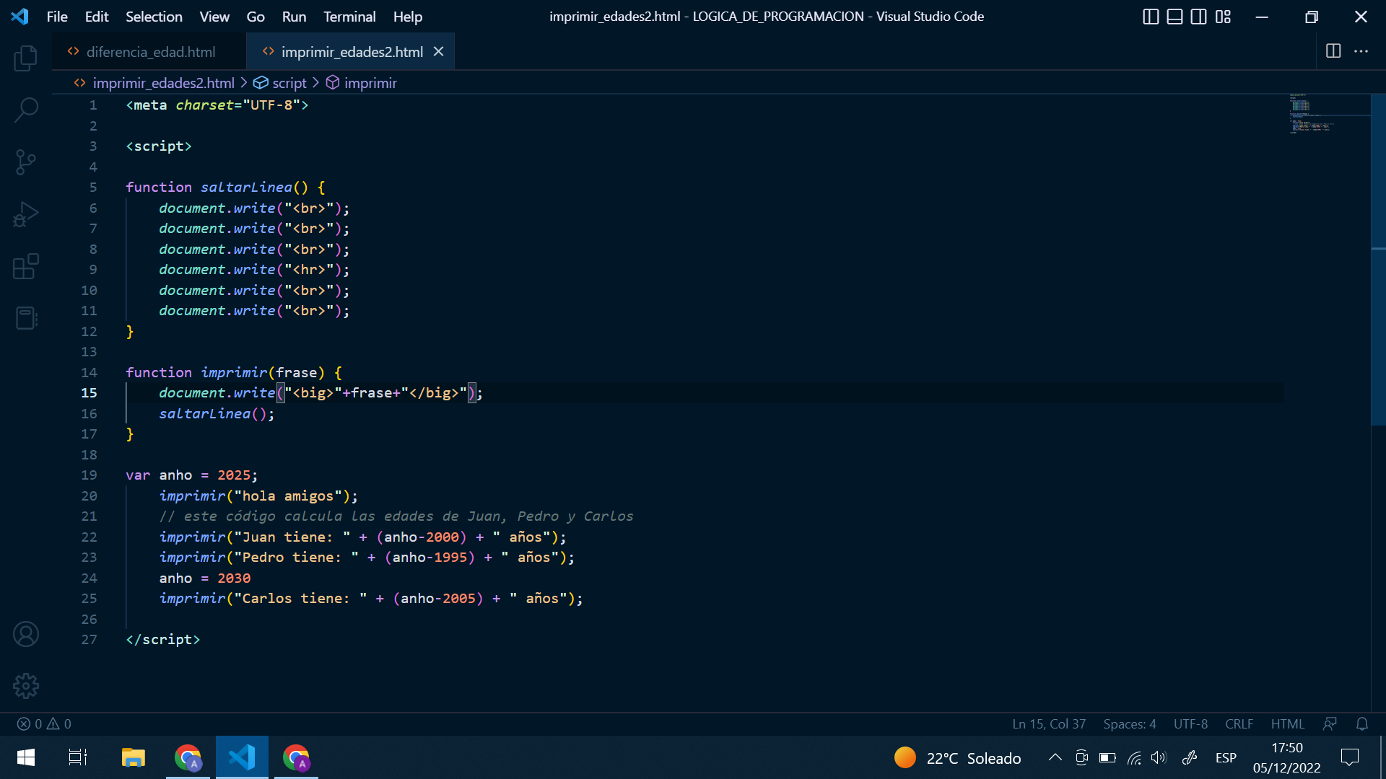Open Manage gear menu
Image resolution: width=1386 pixels, height=779 pixels.
point(26,686)
